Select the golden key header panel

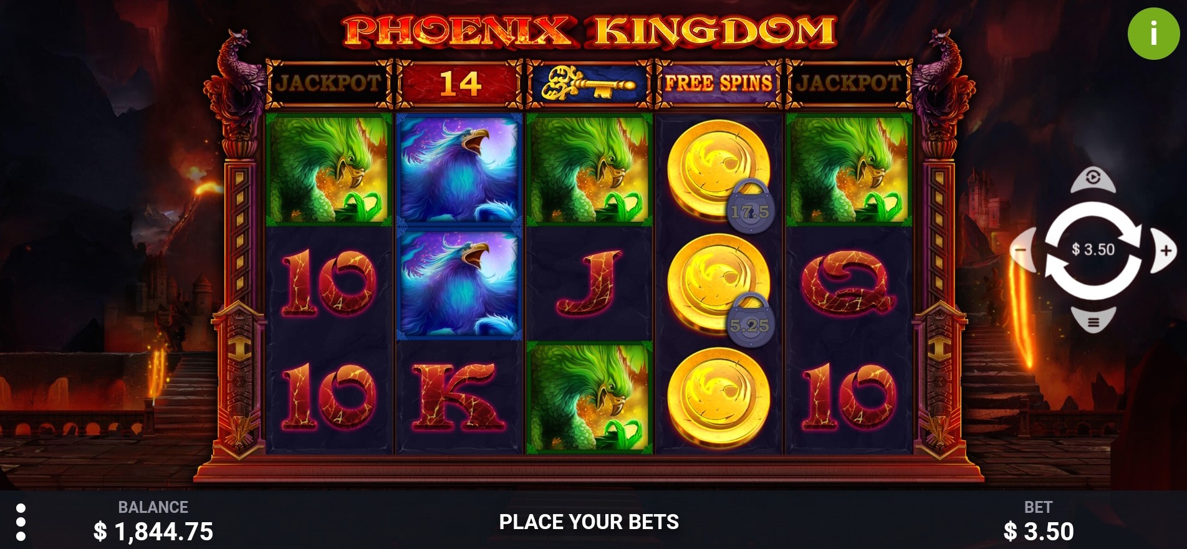click(x=589, y=84)
